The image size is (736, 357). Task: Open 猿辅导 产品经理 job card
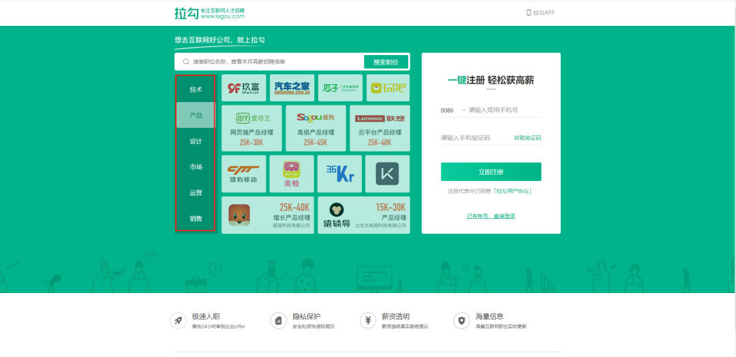coord(364,215)
